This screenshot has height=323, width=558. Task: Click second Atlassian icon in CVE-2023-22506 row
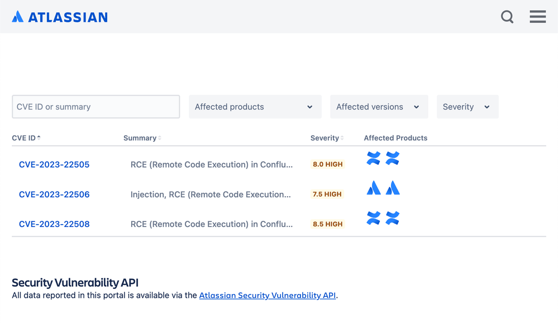[x=393, y=188]
